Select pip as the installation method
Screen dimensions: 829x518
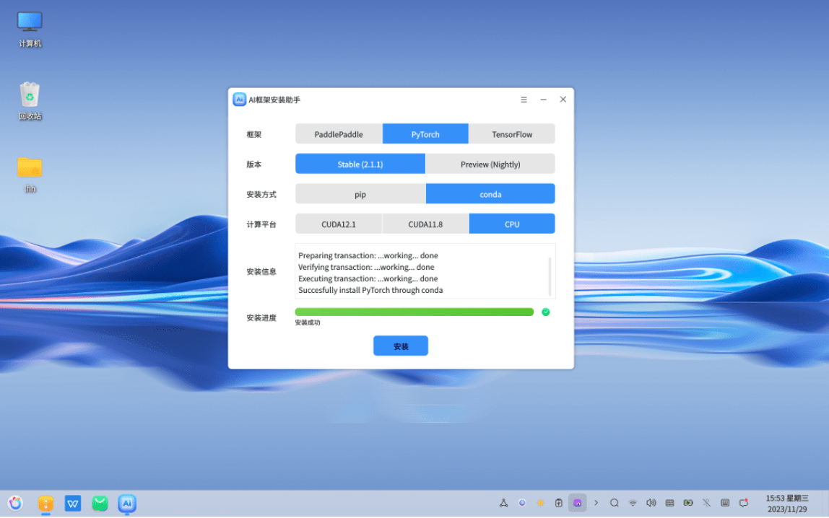(x=360, y=193)
